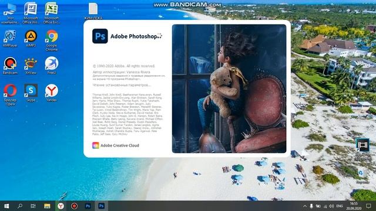376x211 pixels.
Task: Show hidden system tray icons
Action: coord(304,206)
